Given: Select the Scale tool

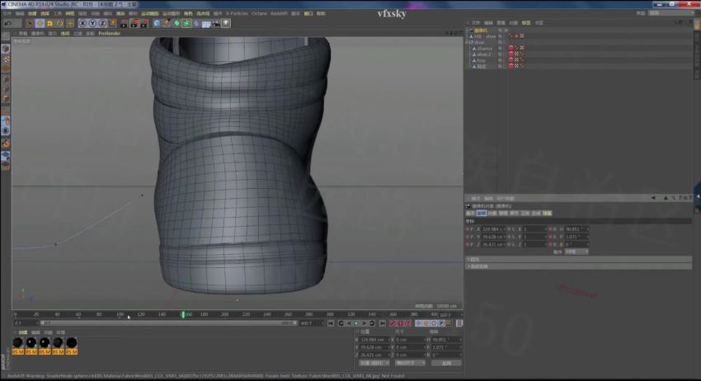Looking at the screenshot, I should coord(49,23).
